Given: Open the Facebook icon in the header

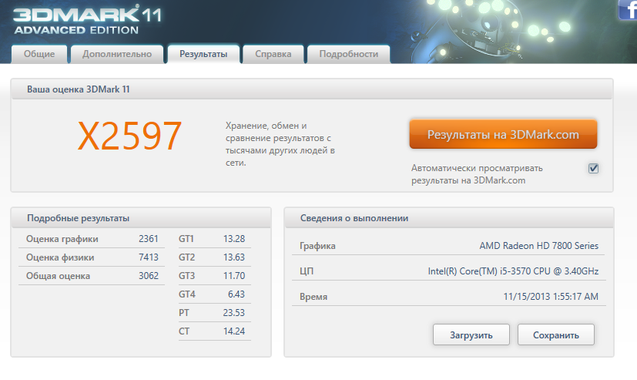Looking at the screenshot, I should click(628, 9).
